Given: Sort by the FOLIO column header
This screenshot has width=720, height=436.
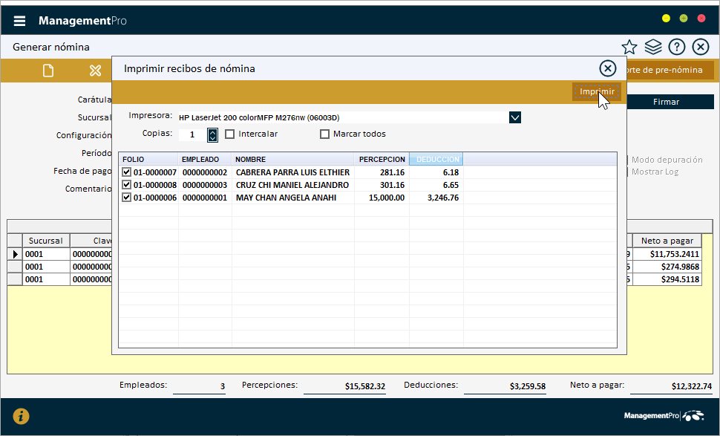Looking at the screenshot, I should [148, 160].
